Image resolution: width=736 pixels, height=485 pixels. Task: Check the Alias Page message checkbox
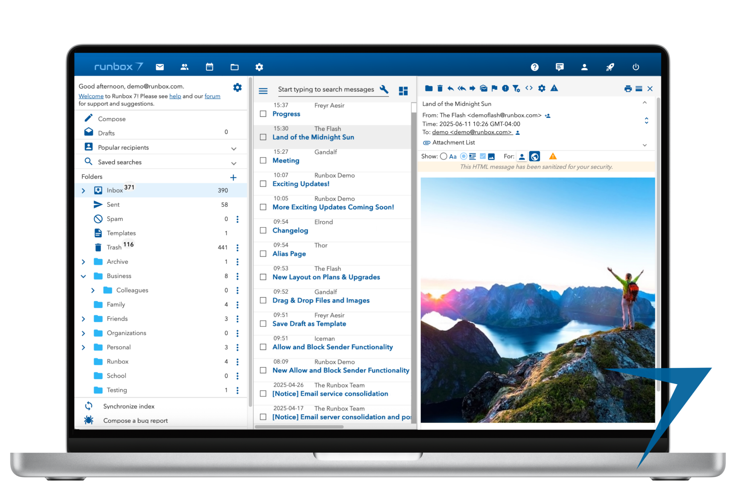point(263,254)
